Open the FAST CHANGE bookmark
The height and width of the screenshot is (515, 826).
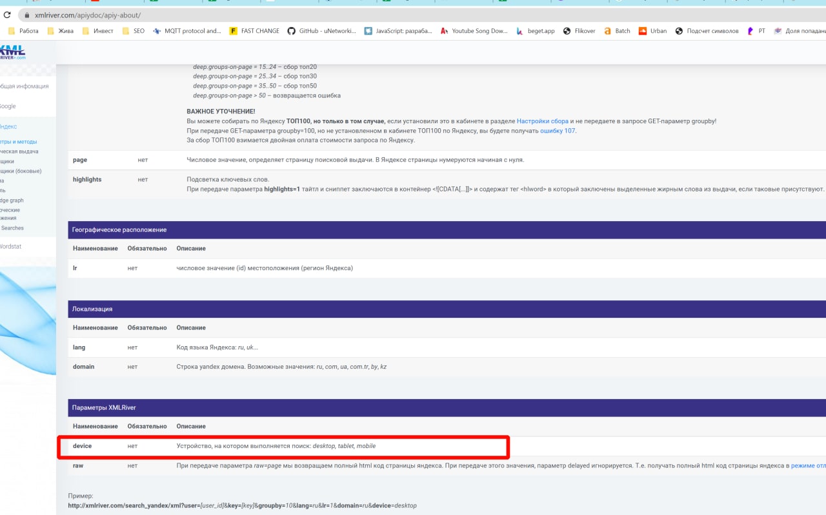(x=254, y=31)
